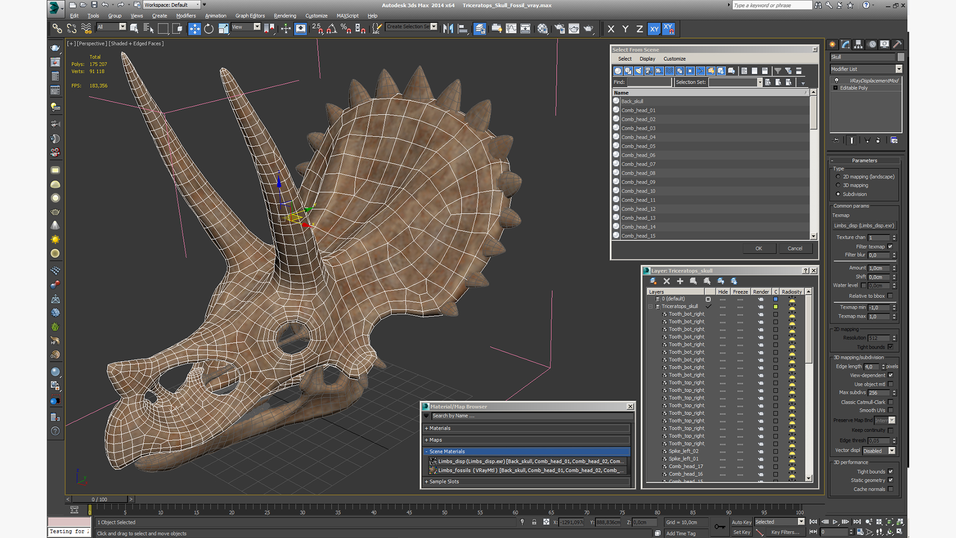This screenshot has width=956, height=538.
Task: Activate the Select and Rotate tool
Action: (x=209, y=29)
